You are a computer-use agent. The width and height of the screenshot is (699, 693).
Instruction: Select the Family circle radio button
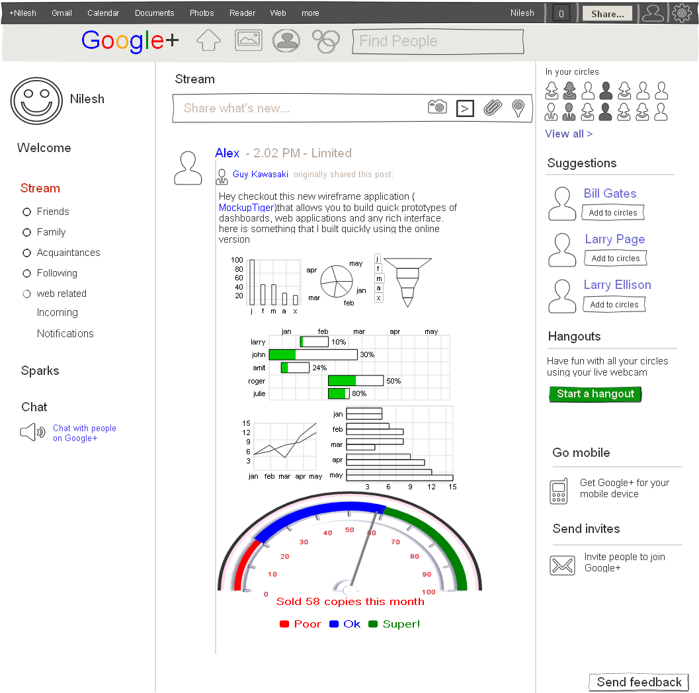click(x=26, y=232)
